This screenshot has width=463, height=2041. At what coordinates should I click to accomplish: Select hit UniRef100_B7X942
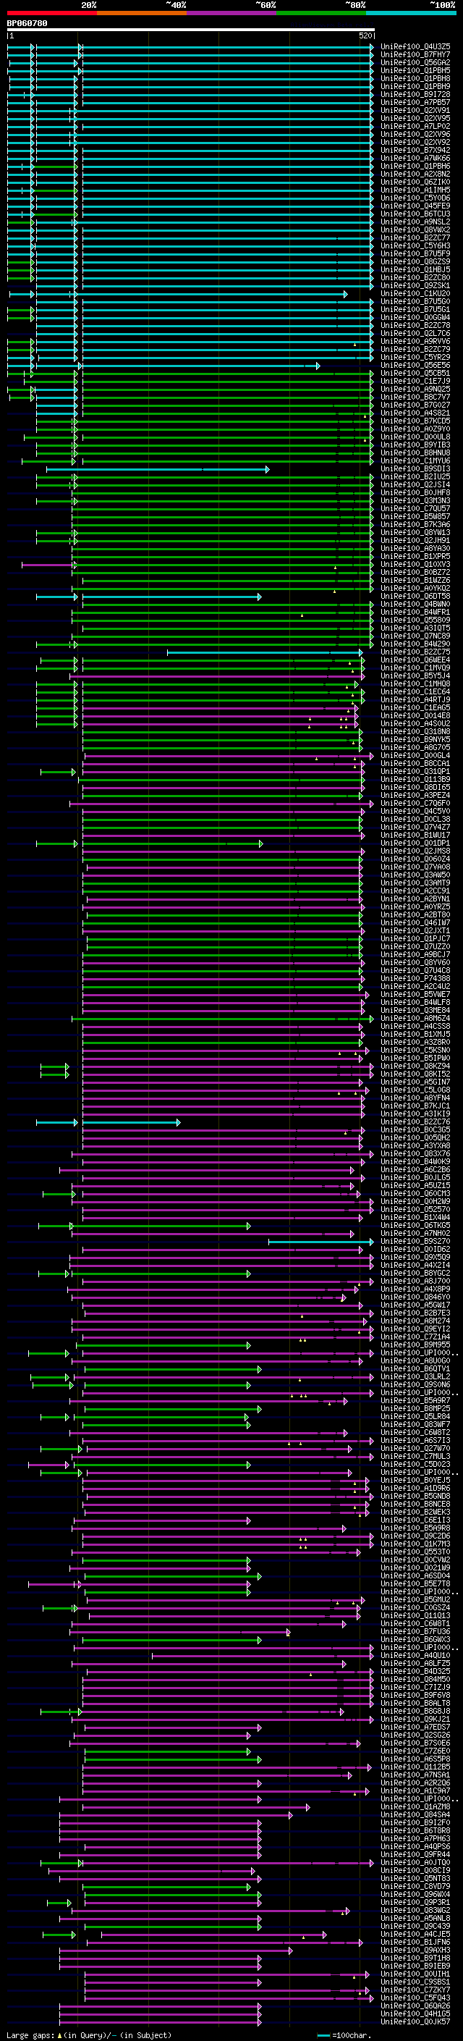tap(415, 151)
